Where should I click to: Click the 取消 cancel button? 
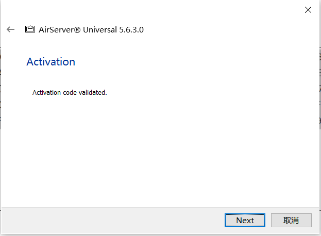291,220
